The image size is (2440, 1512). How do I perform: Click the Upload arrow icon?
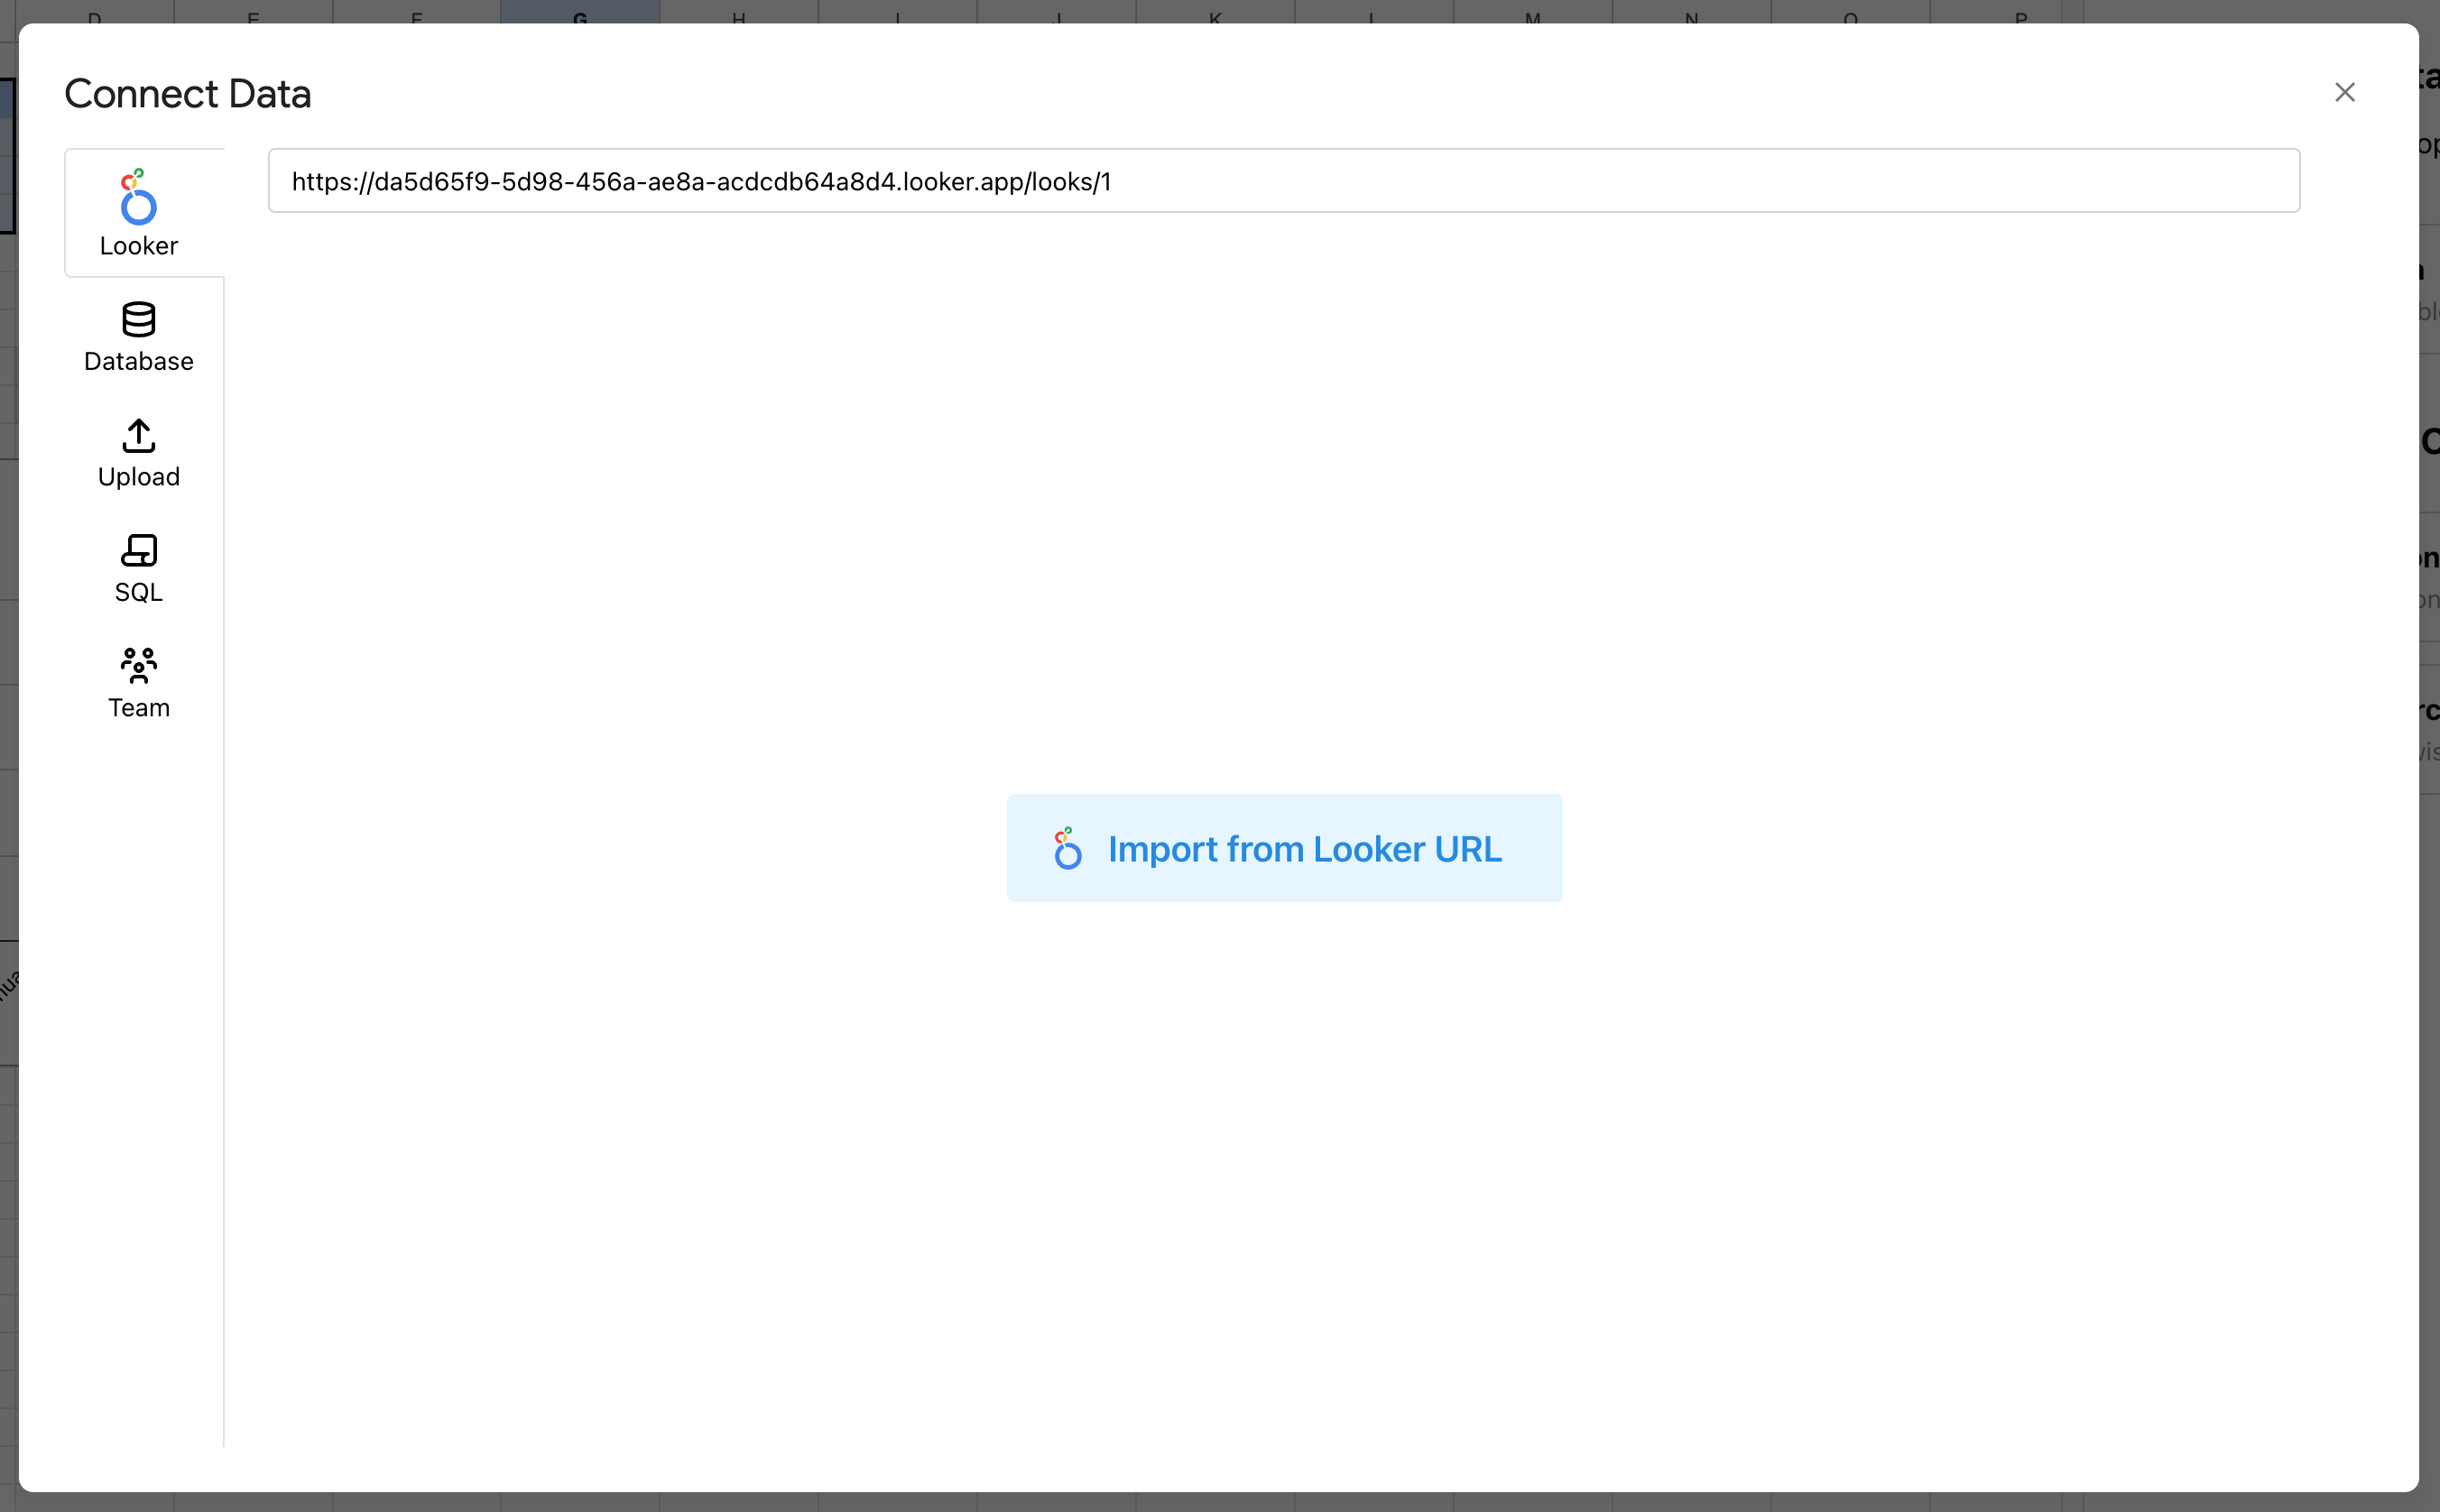(x=138, y=435)
